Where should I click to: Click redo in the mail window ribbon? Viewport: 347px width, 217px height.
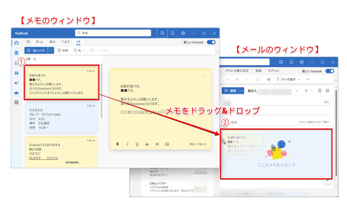[x=246, y=79]
